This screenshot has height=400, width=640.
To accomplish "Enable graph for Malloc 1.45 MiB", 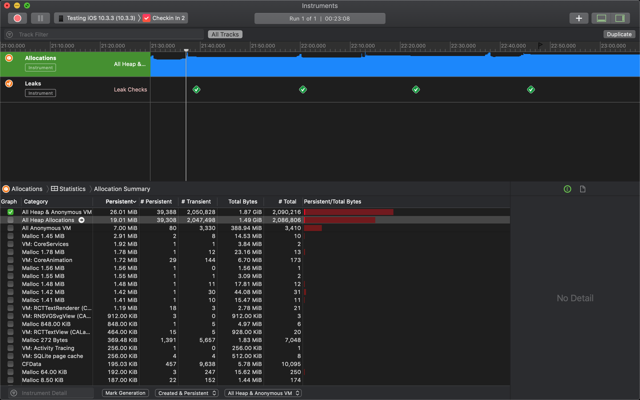I will coord(10,236).
